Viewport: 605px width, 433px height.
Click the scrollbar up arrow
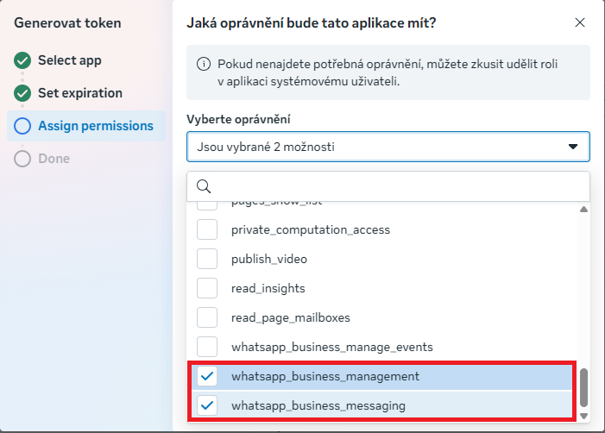[x=583, y=209]
